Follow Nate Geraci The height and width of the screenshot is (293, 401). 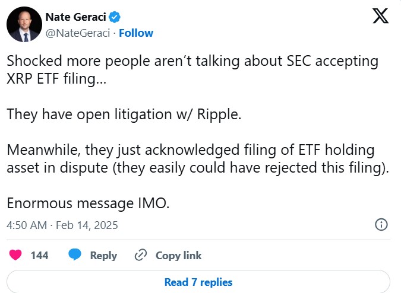136,33
